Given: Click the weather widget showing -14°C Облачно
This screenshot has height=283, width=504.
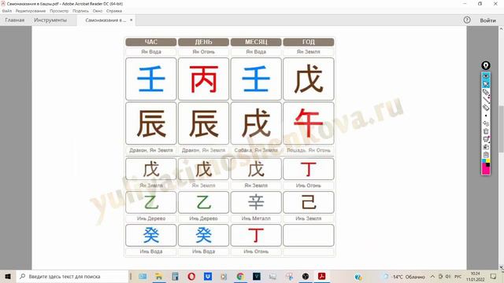Looking at the screenshot, I should [x=405, y=277].
